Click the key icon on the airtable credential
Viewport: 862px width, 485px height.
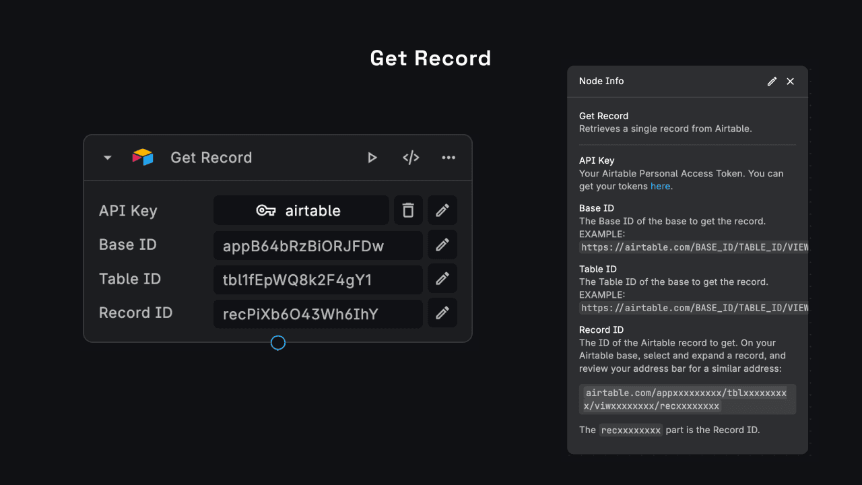pyautogui.click(x=266, y=210)
